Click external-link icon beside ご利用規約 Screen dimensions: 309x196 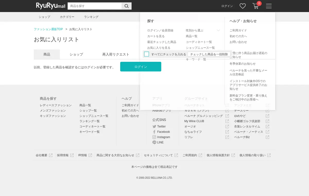tap(200, 155)
